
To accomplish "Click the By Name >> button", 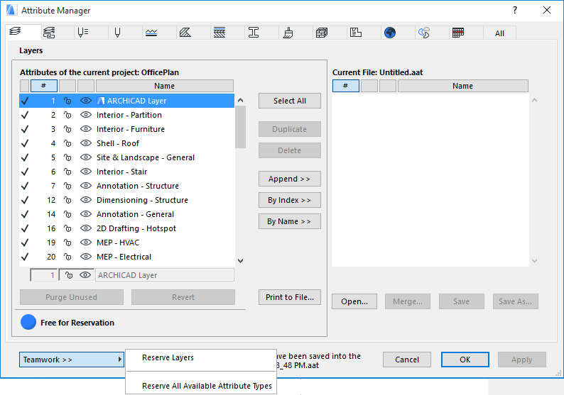I will pyautogui.click(x=290, y=221).
